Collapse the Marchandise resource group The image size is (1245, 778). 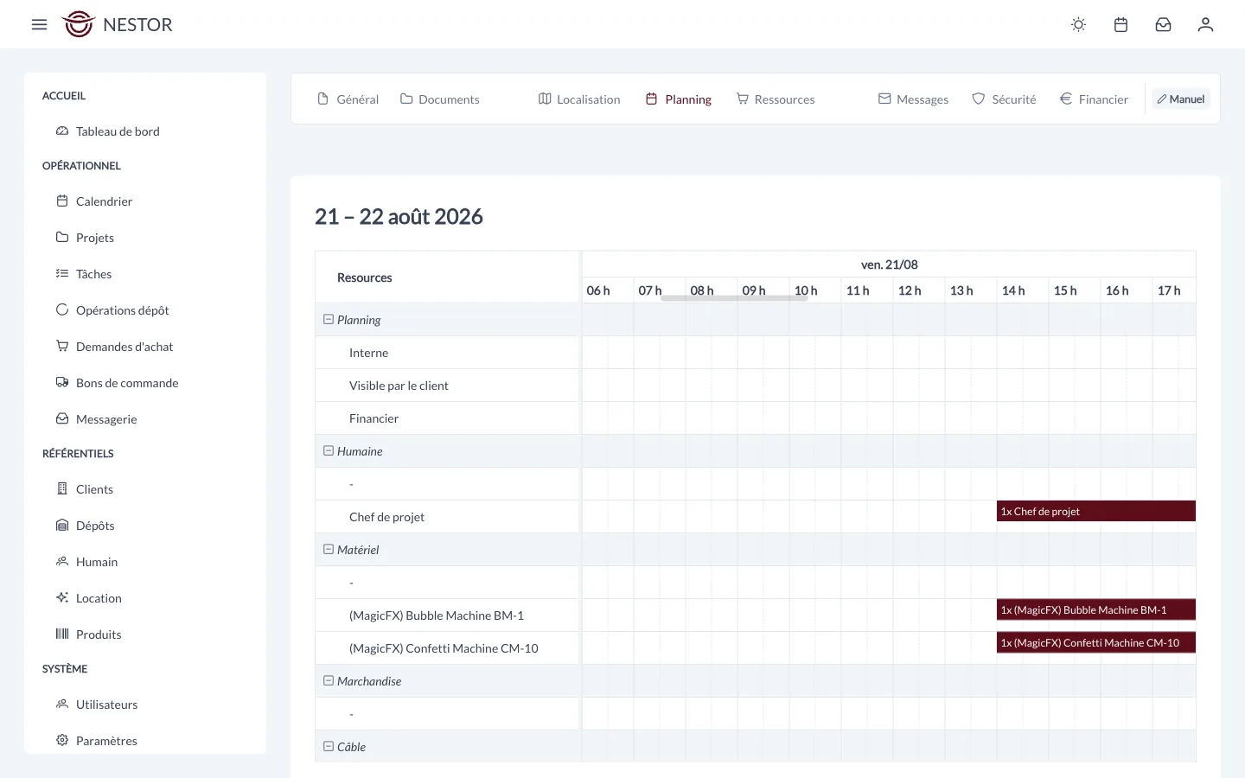(329, 680)
